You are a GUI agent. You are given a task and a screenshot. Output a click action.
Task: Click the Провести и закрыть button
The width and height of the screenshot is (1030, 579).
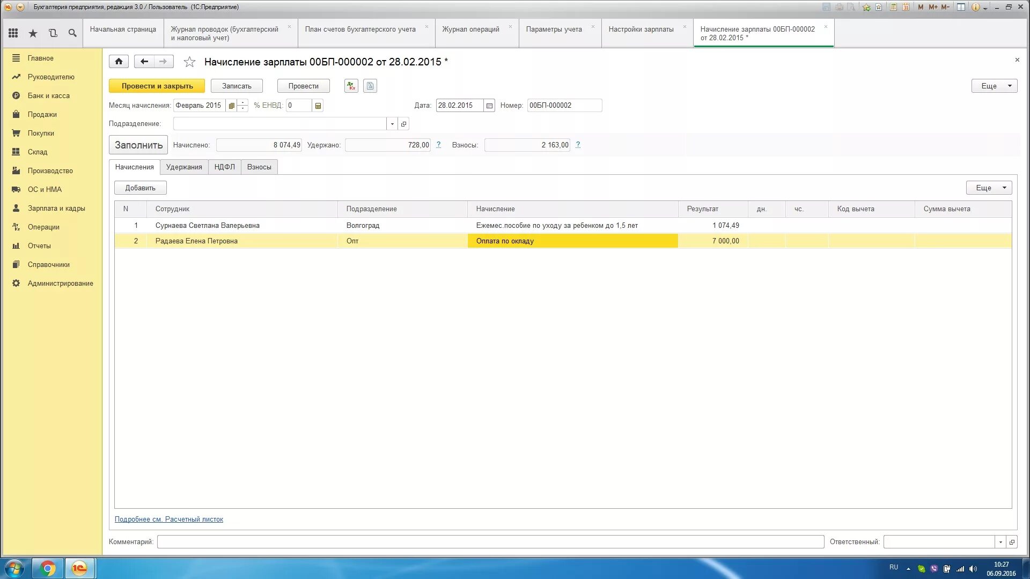click(x=157, y=86)
